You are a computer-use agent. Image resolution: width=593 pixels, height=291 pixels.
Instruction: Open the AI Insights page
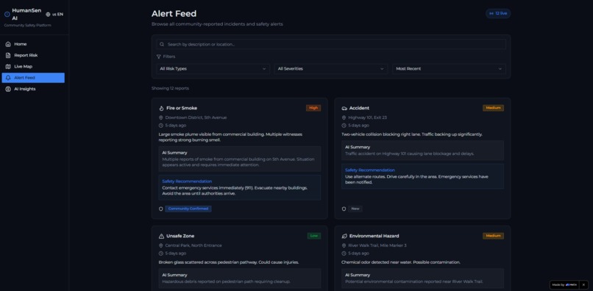coord(33,89)
